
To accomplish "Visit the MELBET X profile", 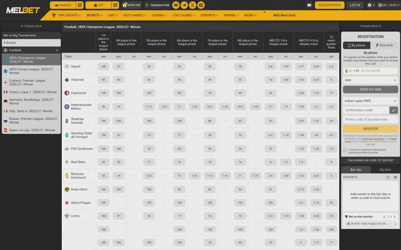I will [193, 5].
